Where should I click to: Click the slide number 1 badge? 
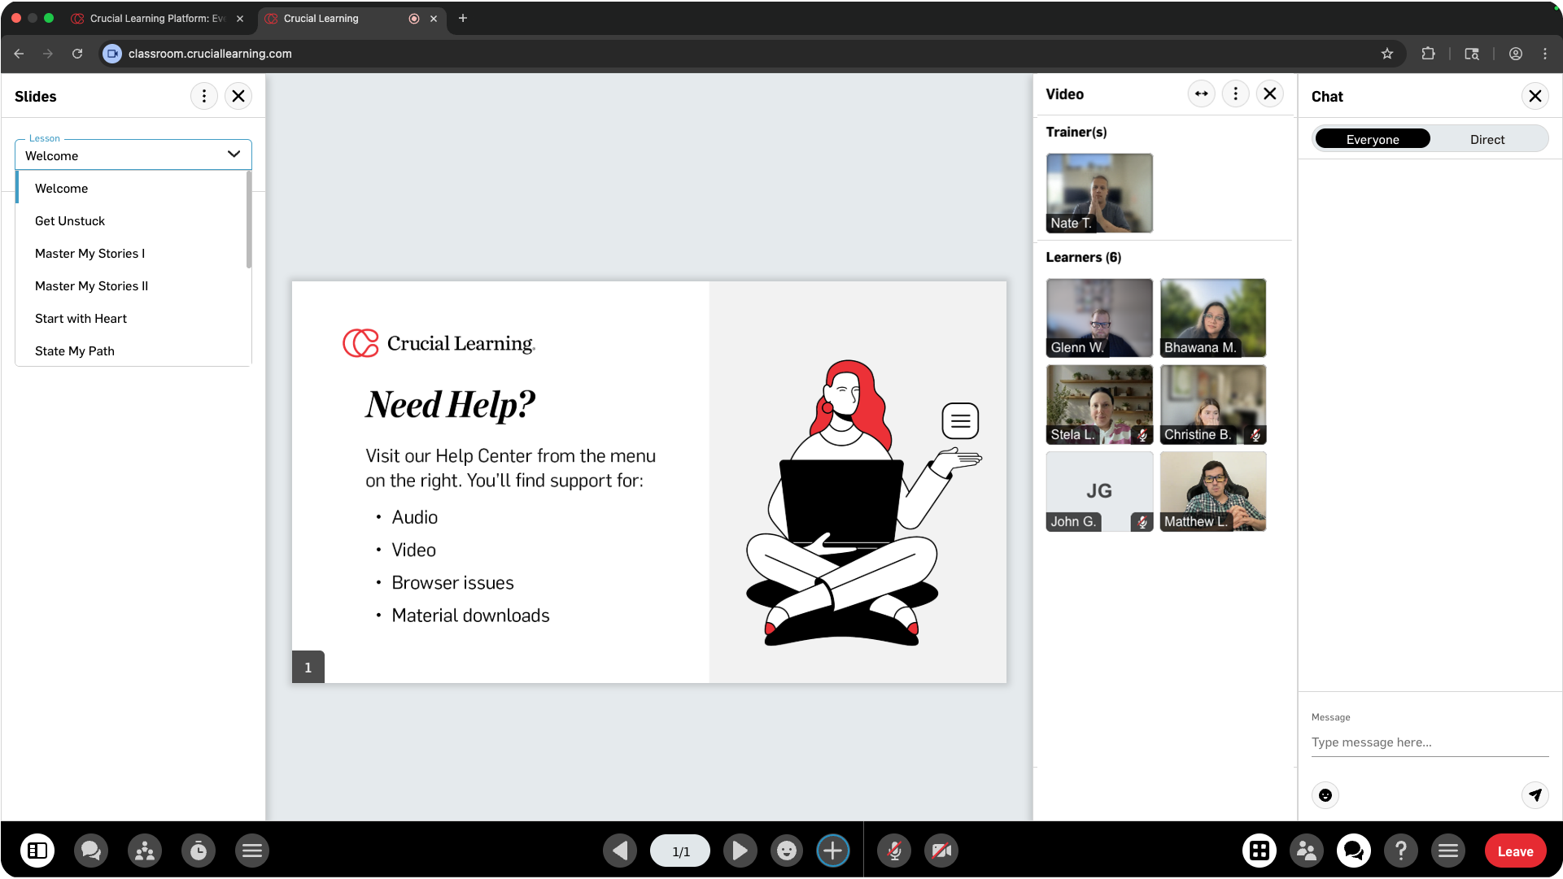308,668
